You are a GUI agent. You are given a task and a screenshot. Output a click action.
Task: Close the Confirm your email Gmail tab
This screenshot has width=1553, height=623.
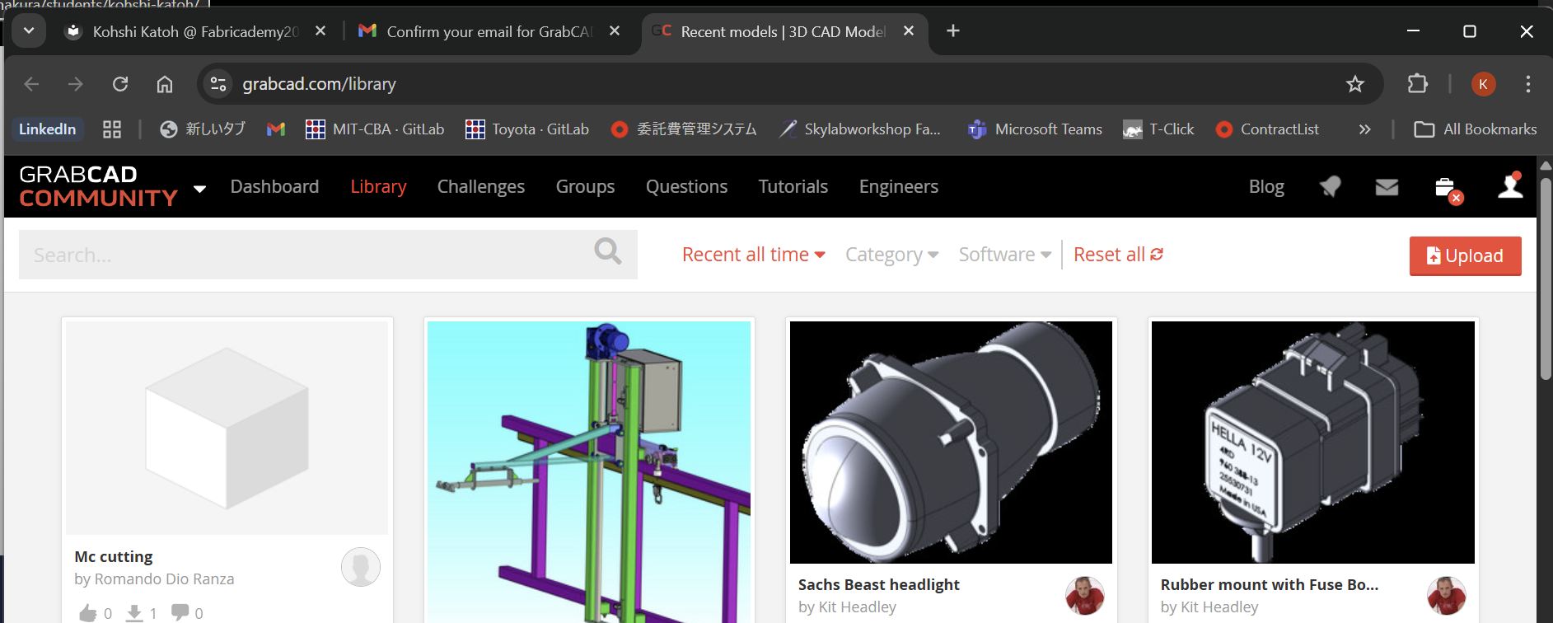click(x=615, y=31)
